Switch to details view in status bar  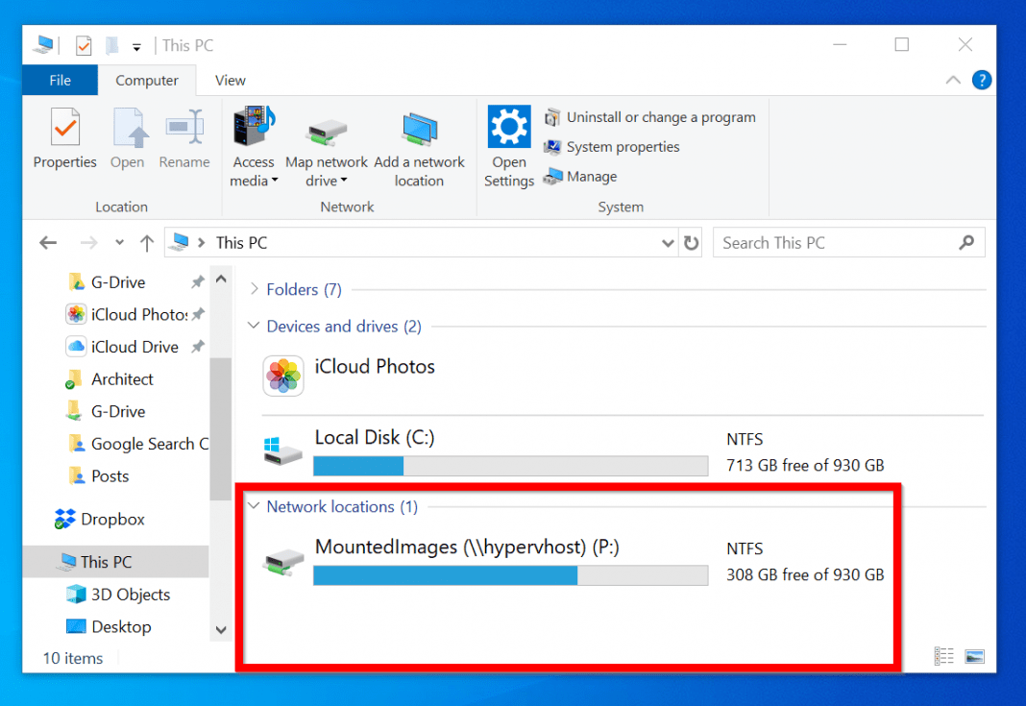pyautogui.click(x=942, y=656)
